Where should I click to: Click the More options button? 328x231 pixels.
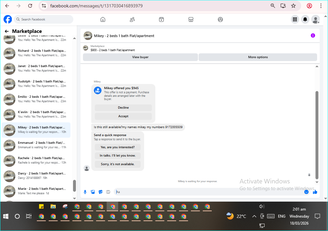pyautogui.click(x=258, y=57)
